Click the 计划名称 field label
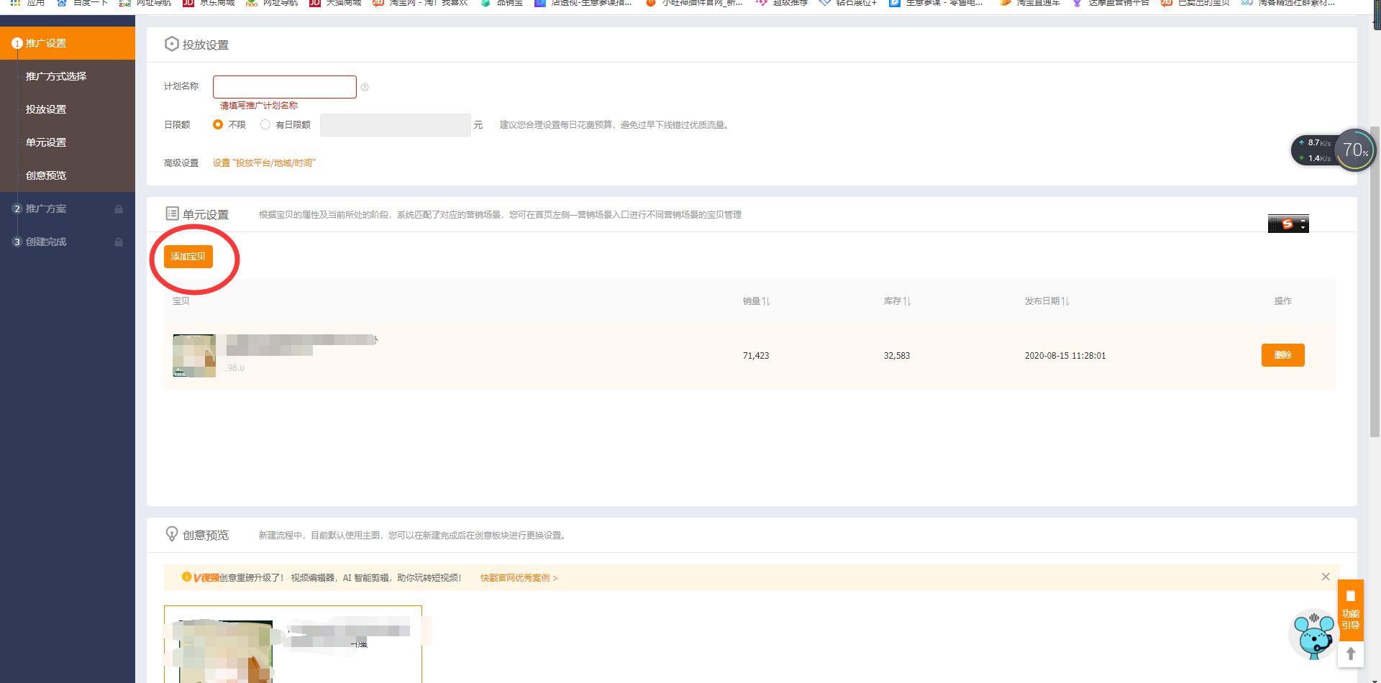 click(181, 86)
